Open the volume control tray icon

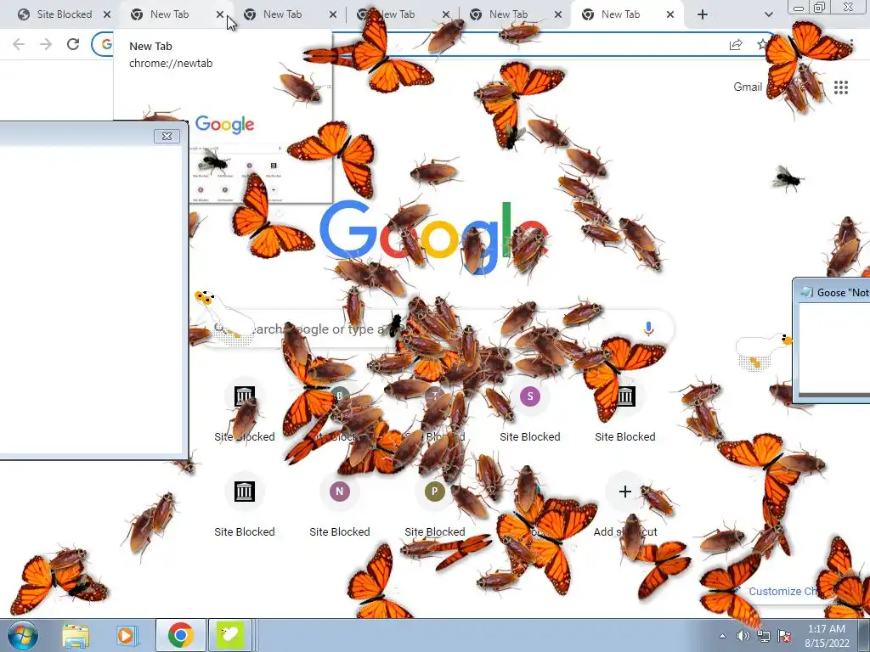[743, 636]
